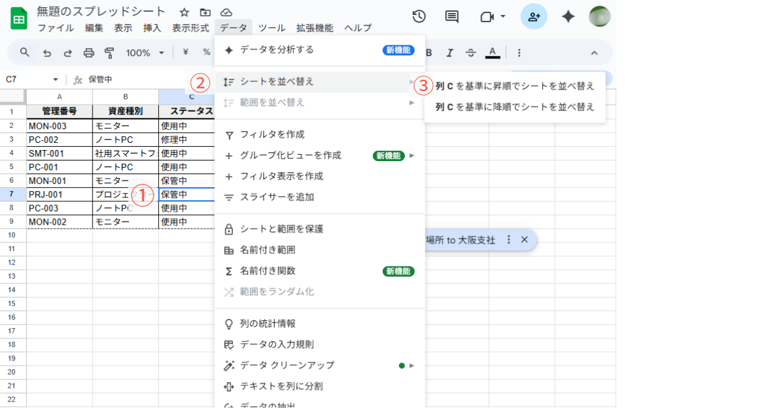Click the Gemini sparkle icon
The width and height of the screenshot is (781, 408).
coord(568,17)
